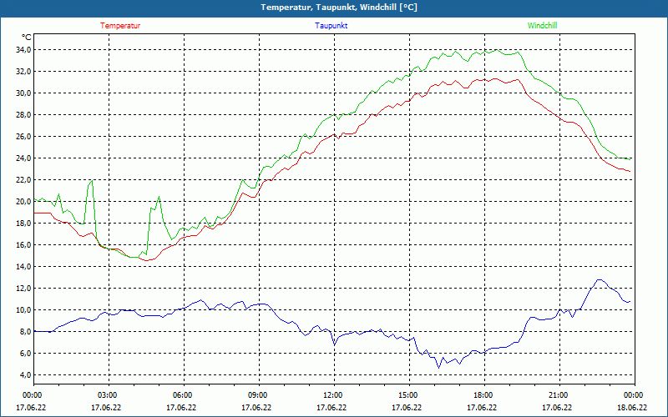Click the 16,0 y-axis value

[23, 245]
